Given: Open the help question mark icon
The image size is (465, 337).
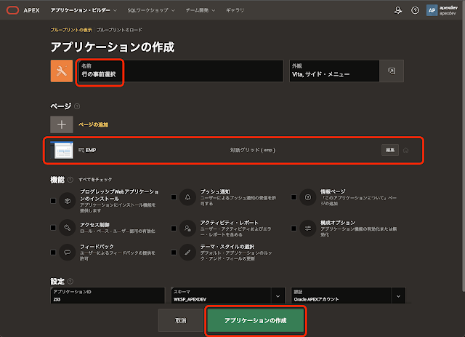Looking at the screenshot, I should [x=415, y=10].
